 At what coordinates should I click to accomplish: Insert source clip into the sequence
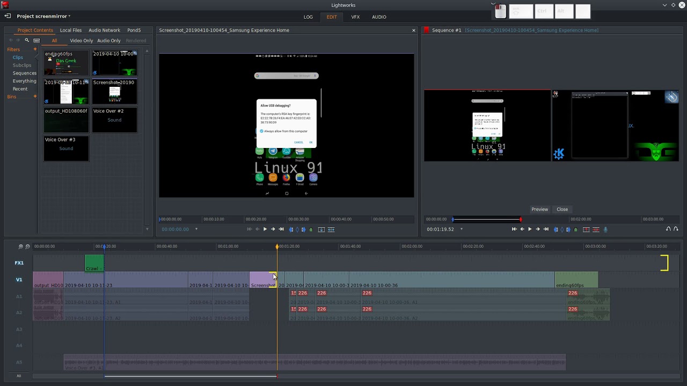click(321, 229)
